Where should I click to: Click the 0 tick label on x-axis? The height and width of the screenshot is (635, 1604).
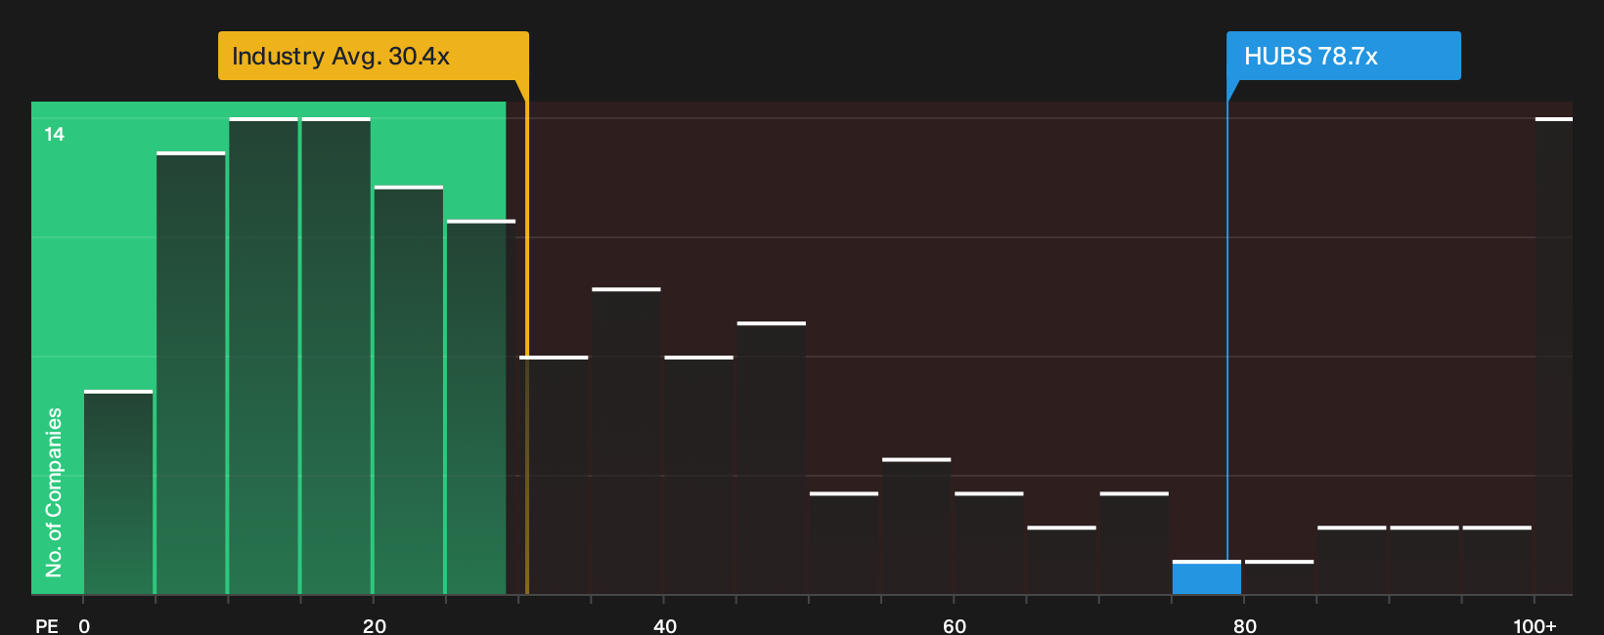coord(84,625)
